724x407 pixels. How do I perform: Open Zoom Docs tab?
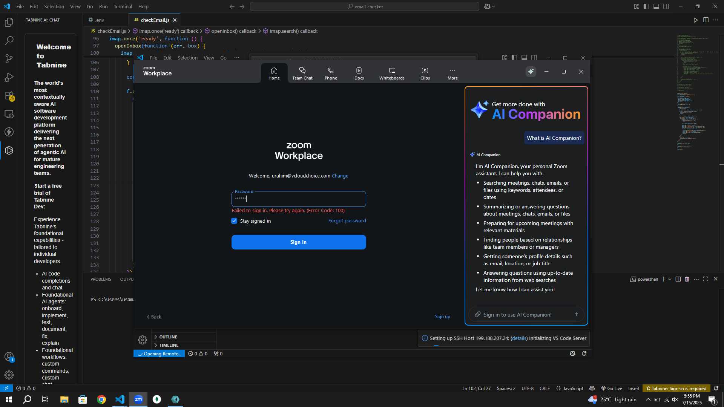pyautogui.click(x=359, y=73)
